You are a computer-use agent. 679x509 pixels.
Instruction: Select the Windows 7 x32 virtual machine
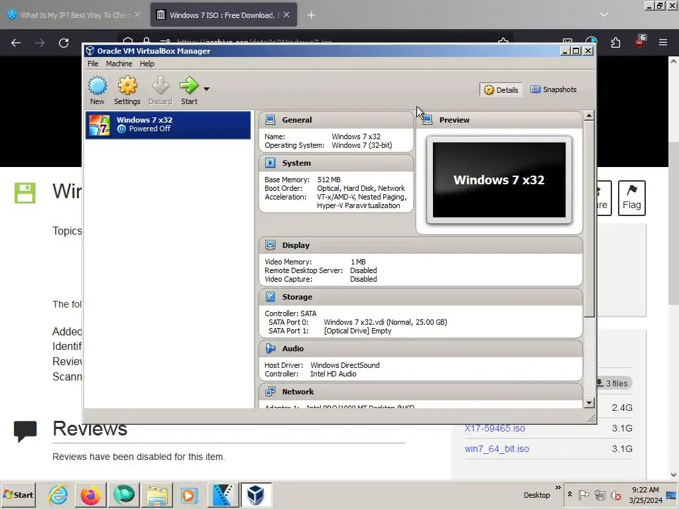click(x=168, y=125)
